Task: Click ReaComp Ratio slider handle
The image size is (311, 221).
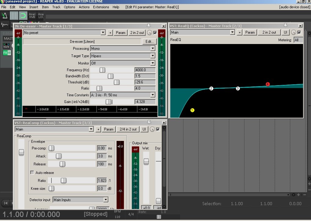Action: [63, 180]
